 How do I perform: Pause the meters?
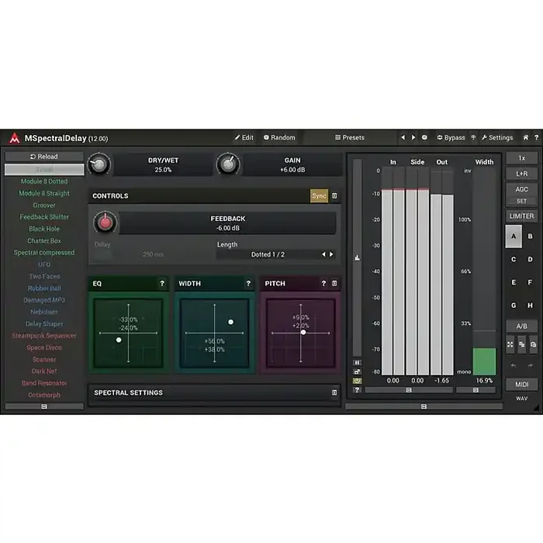(x=357, y=362)
